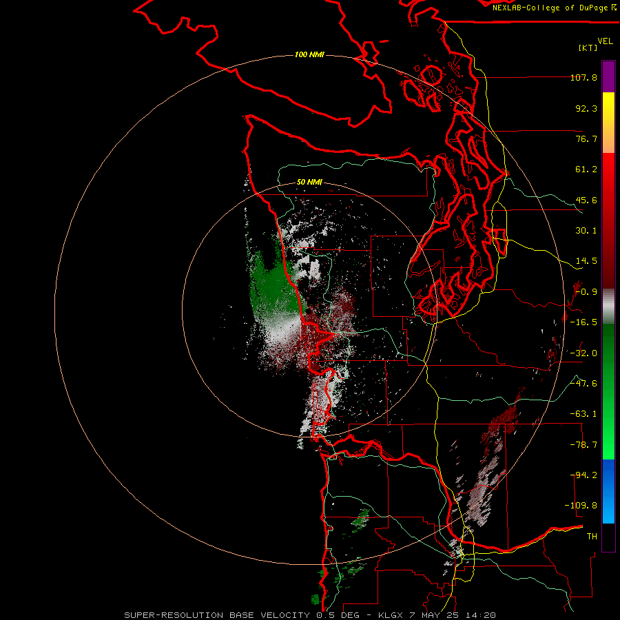
Task: Click the -94.2 legend value
Action: click(x=583, y=475)
